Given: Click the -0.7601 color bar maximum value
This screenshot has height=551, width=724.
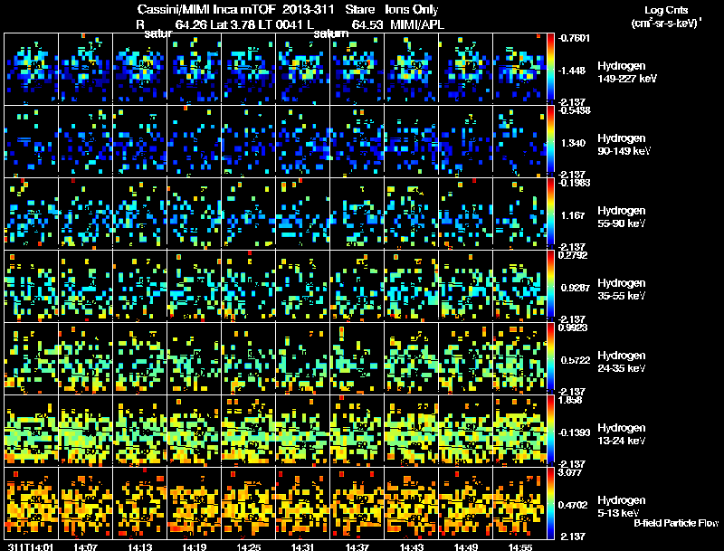Looking at the screenshot, I should point(574,38).
